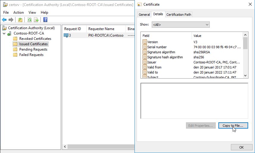Open the File menu

(6, 13)
